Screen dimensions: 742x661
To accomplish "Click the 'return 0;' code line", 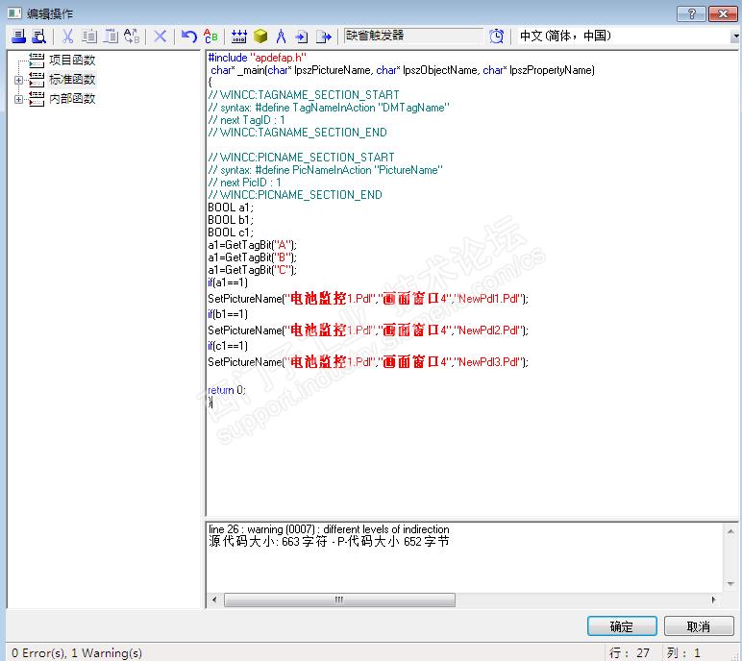I will 227,390.
